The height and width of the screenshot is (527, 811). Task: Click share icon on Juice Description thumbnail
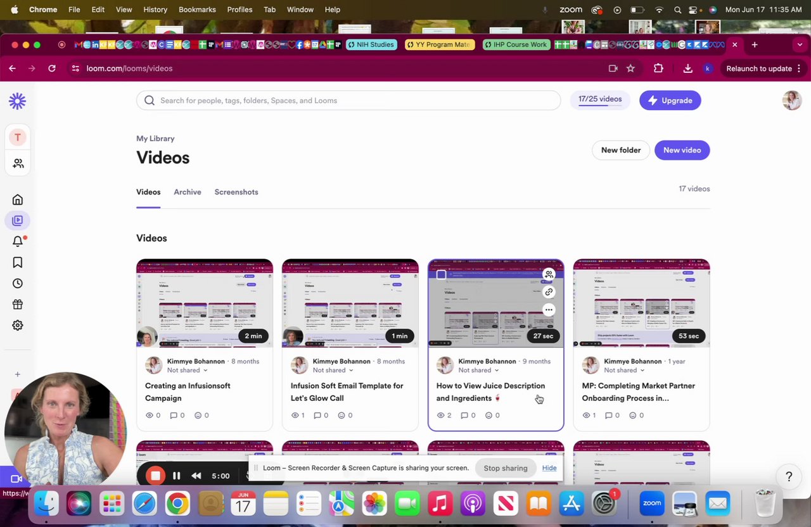pos(549,274)
